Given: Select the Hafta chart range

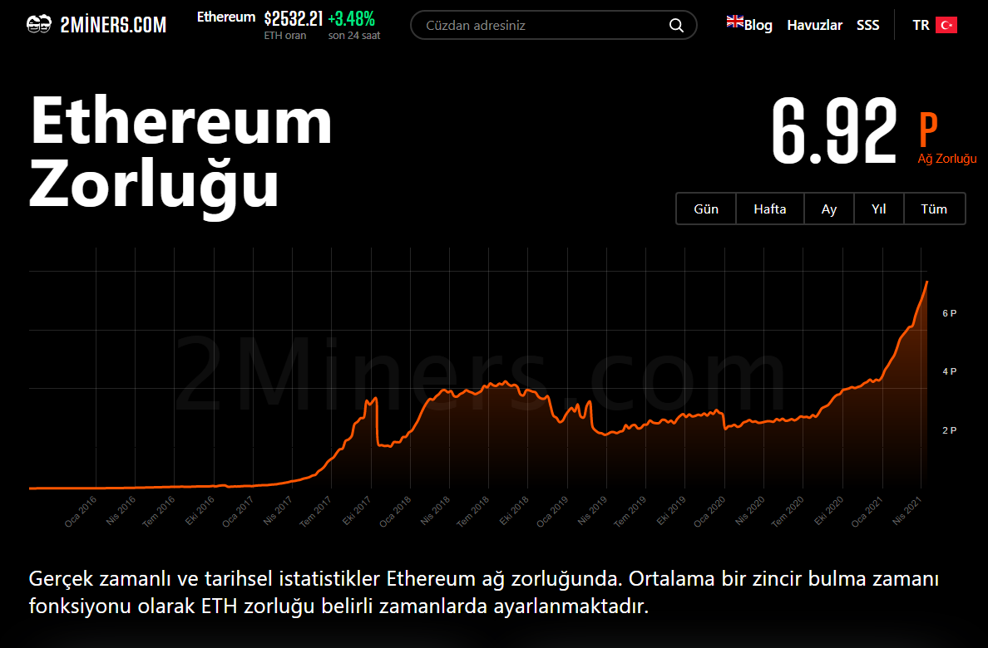Looking at the screenshot, I should point(770,209).
